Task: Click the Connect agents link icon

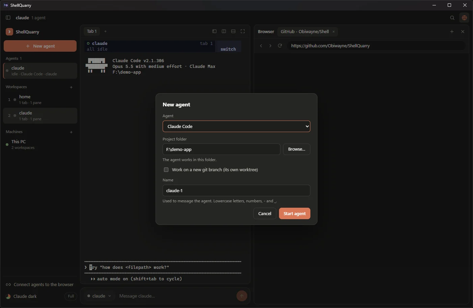Action: pos(8,285)
